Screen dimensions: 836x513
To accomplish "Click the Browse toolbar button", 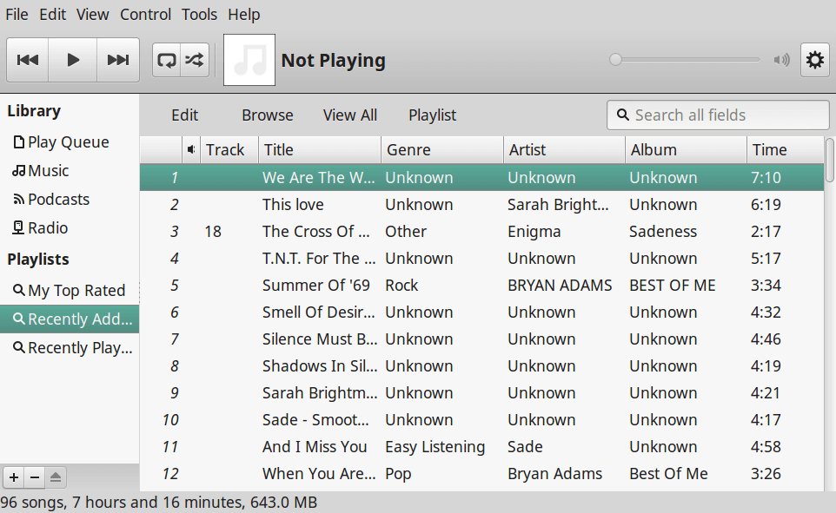I will pyautogui.click(x=268, y=115).
